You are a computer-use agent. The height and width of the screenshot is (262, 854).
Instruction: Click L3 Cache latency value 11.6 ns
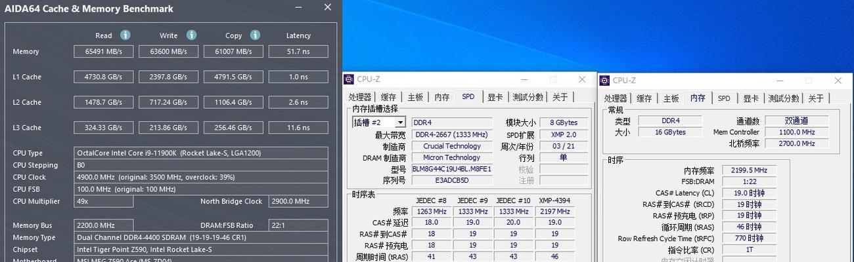(x=298, y=128)
